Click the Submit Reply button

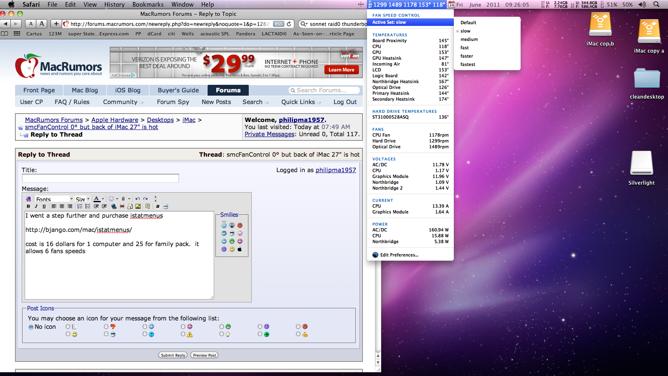[x=173, y=355]
